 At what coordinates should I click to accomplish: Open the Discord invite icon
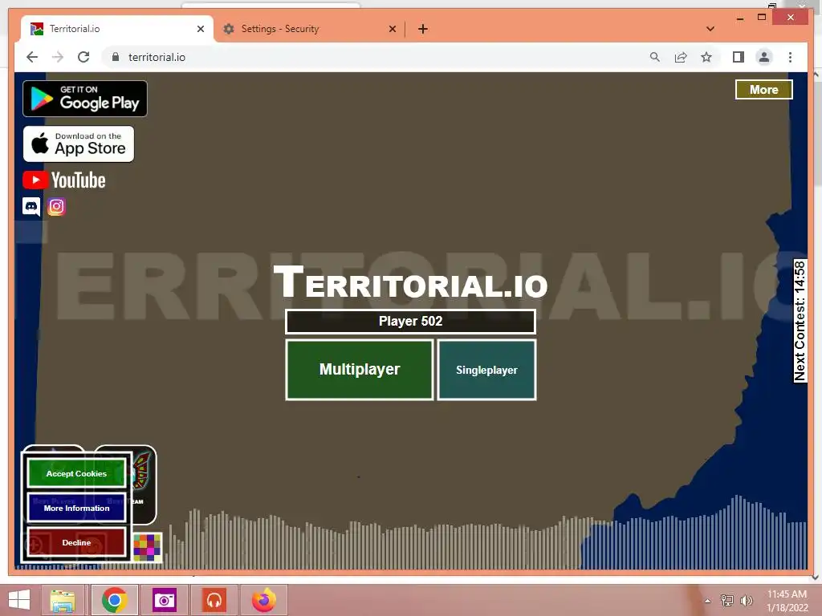31,206
